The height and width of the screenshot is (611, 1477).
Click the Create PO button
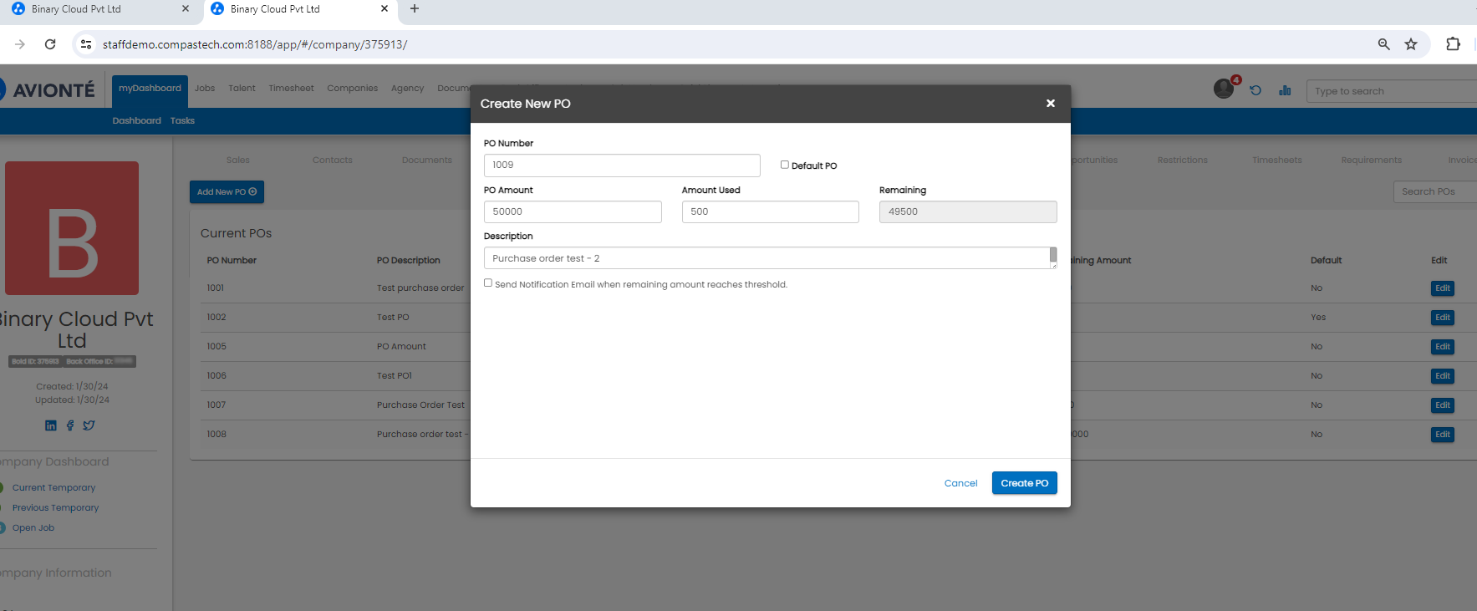coord(1024,483)
